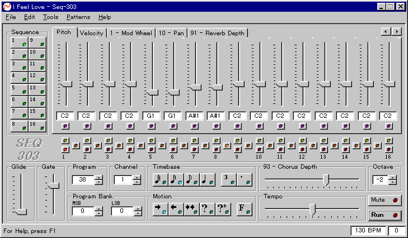Select the quarter-note timebase button
This screenshot has height=238, width=408.
click(x=208, y=180)
